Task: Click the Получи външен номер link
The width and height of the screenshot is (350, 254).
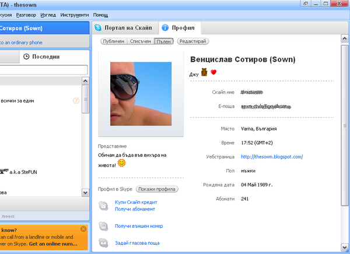Action: click(139, 226)
